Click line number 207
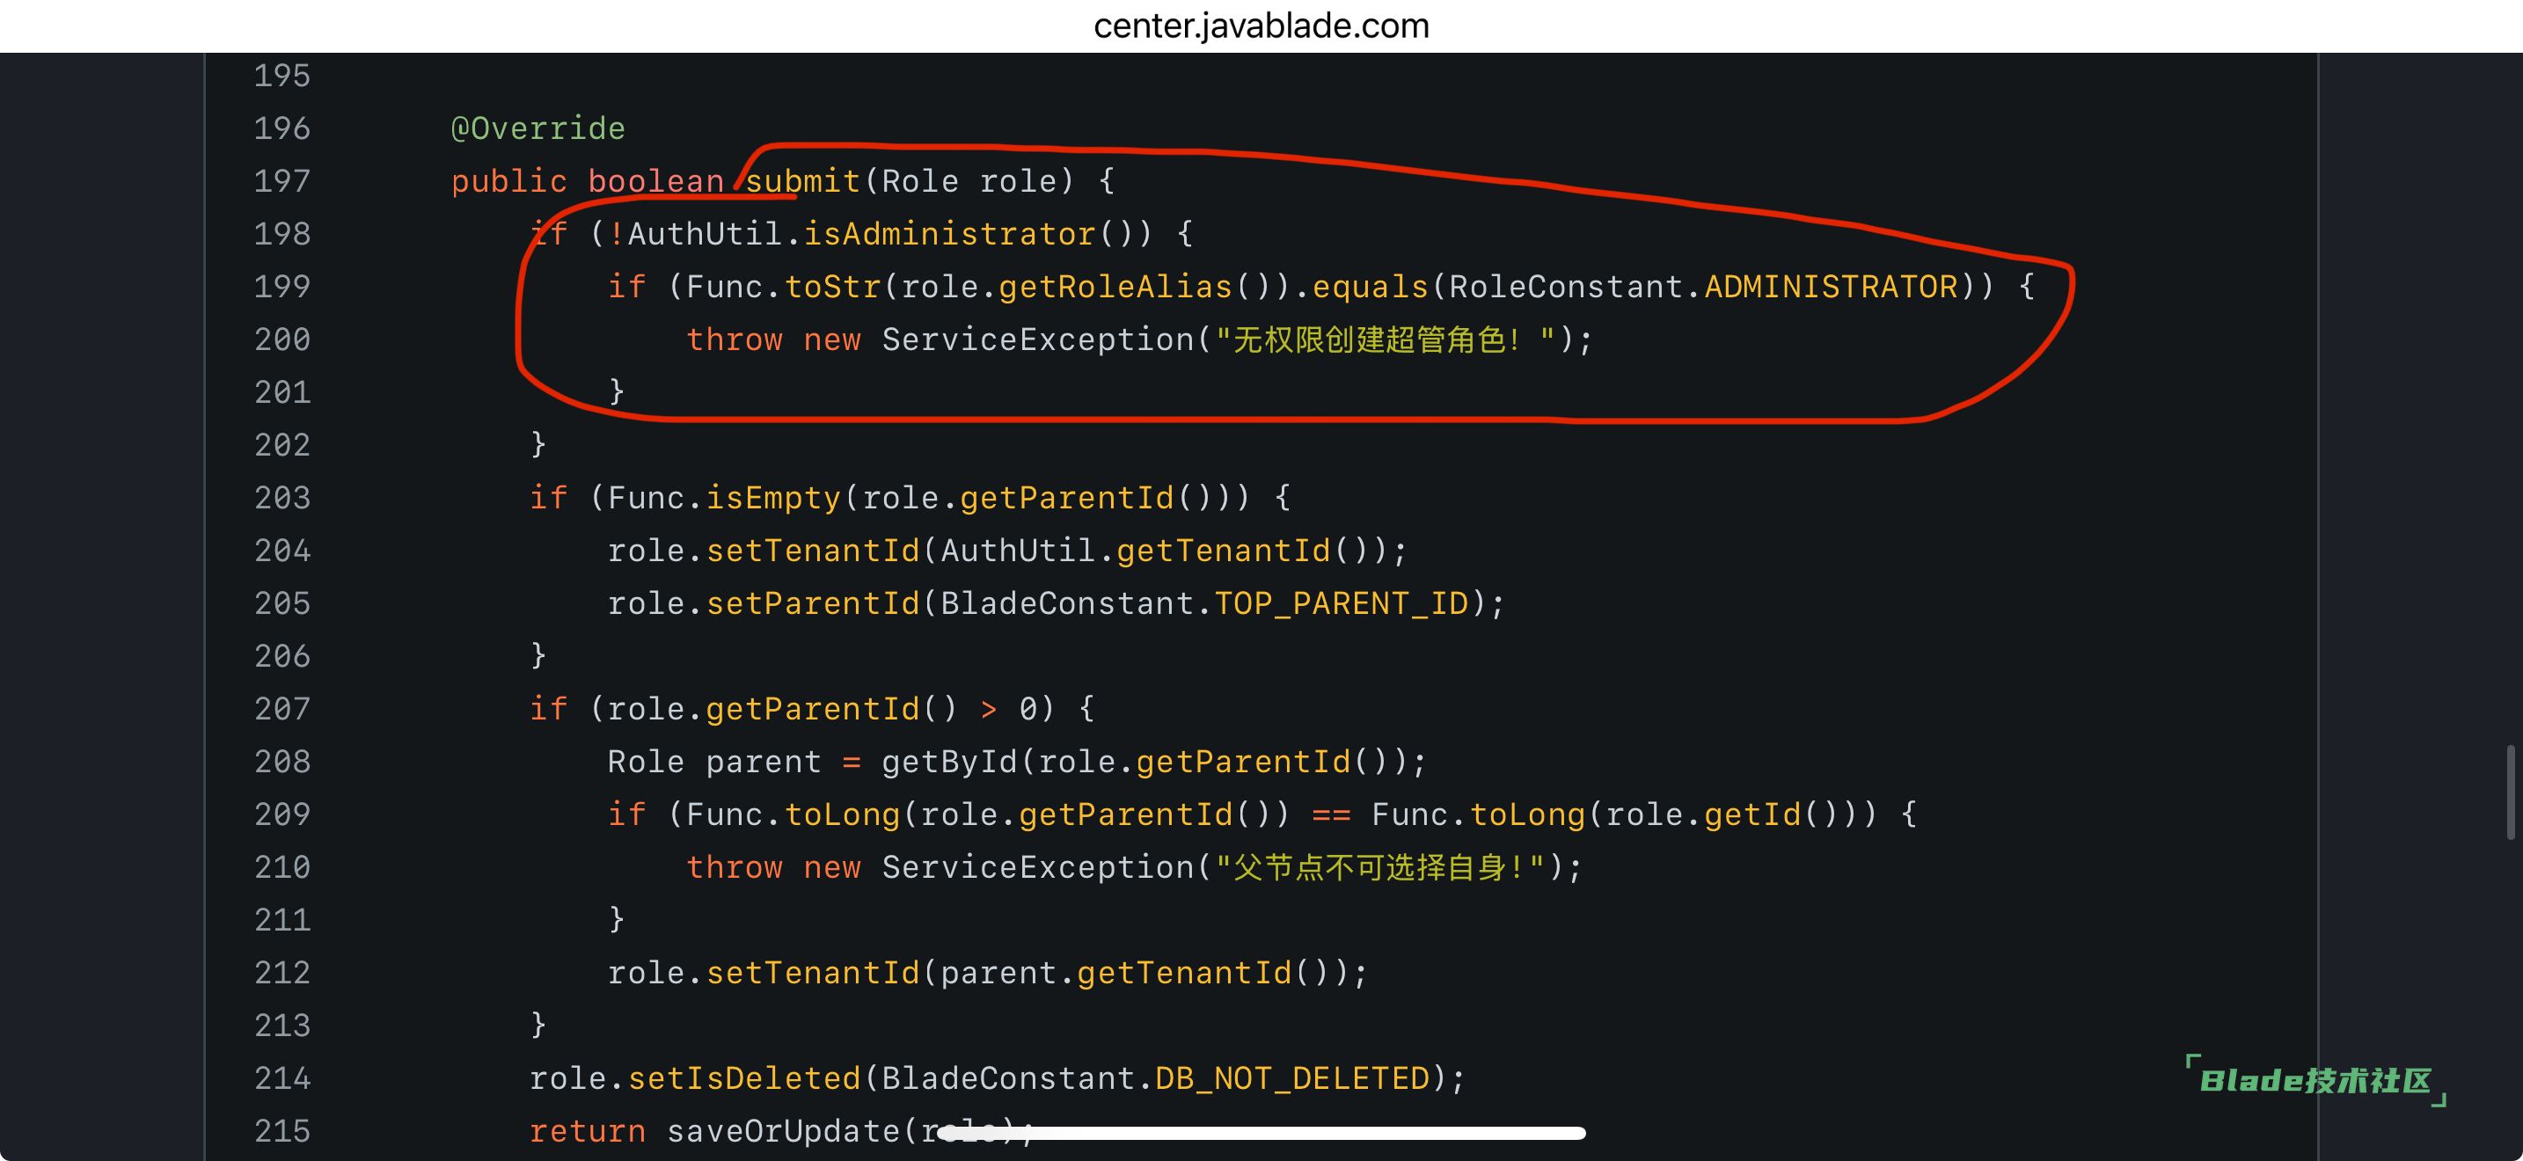The height and width of the screenshot is (1161, 2523). [282, 709]
